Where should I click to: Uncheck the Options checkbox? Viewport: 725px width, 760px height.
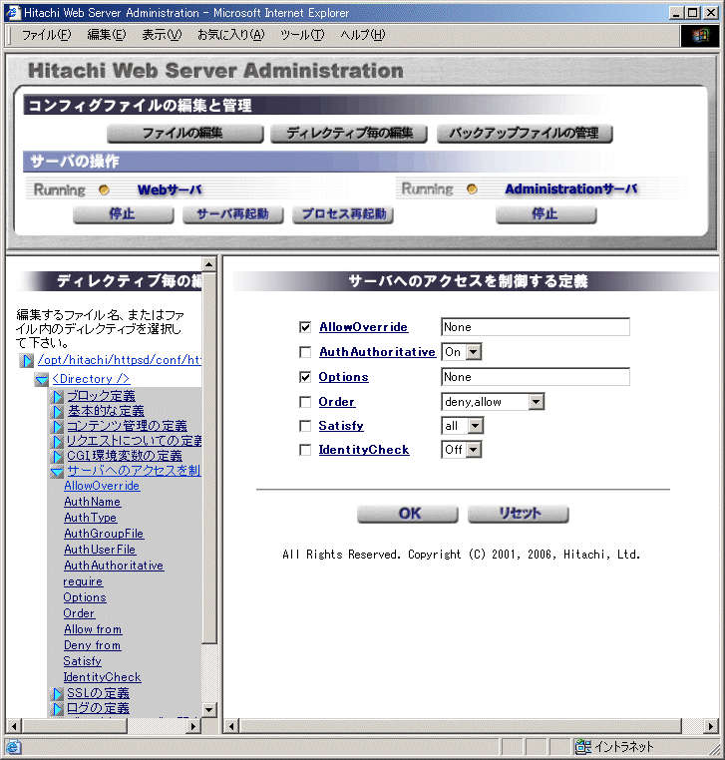(x=305, y=377)
